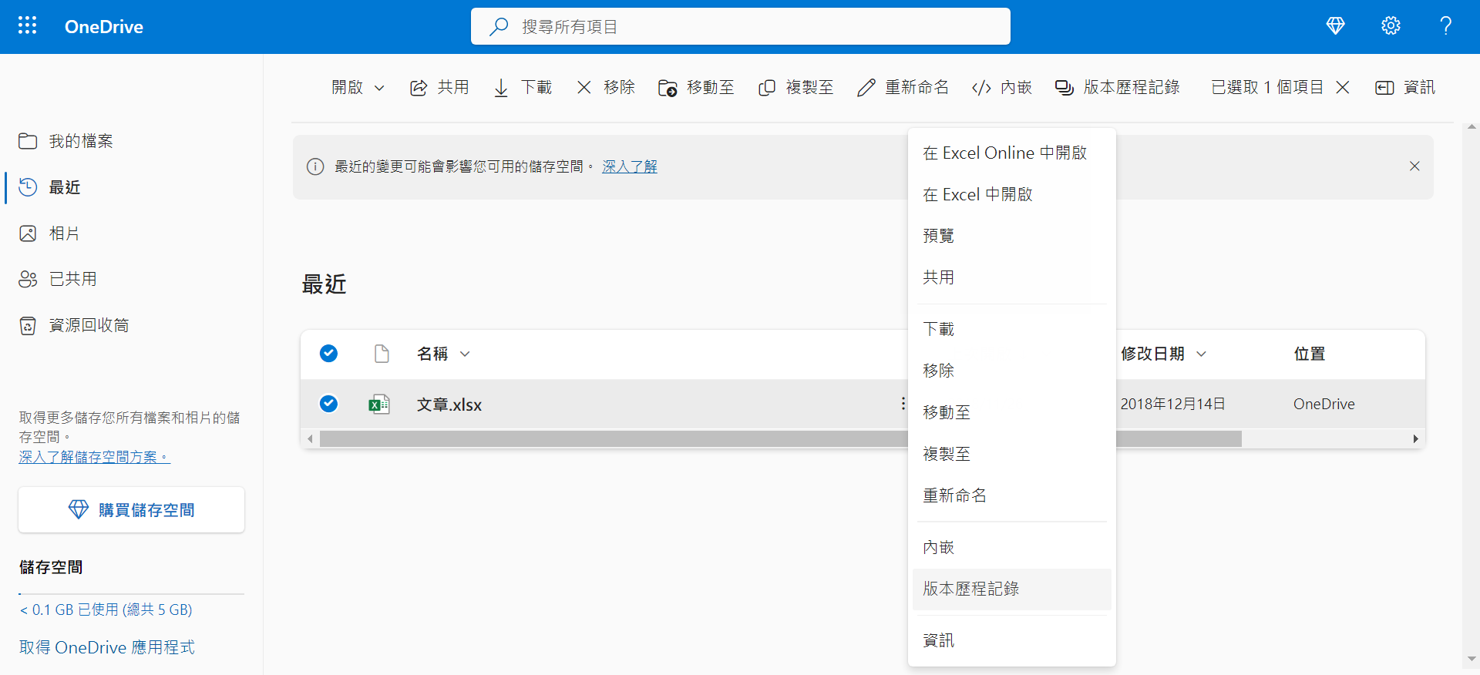Screen dimensions: 1480x675
Task: Click the file type column header icon
Action: (x=382, y=354)
